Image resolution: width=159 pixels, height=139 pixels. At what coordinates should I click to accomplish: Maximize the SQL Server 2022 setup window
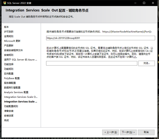click(144, 3)
